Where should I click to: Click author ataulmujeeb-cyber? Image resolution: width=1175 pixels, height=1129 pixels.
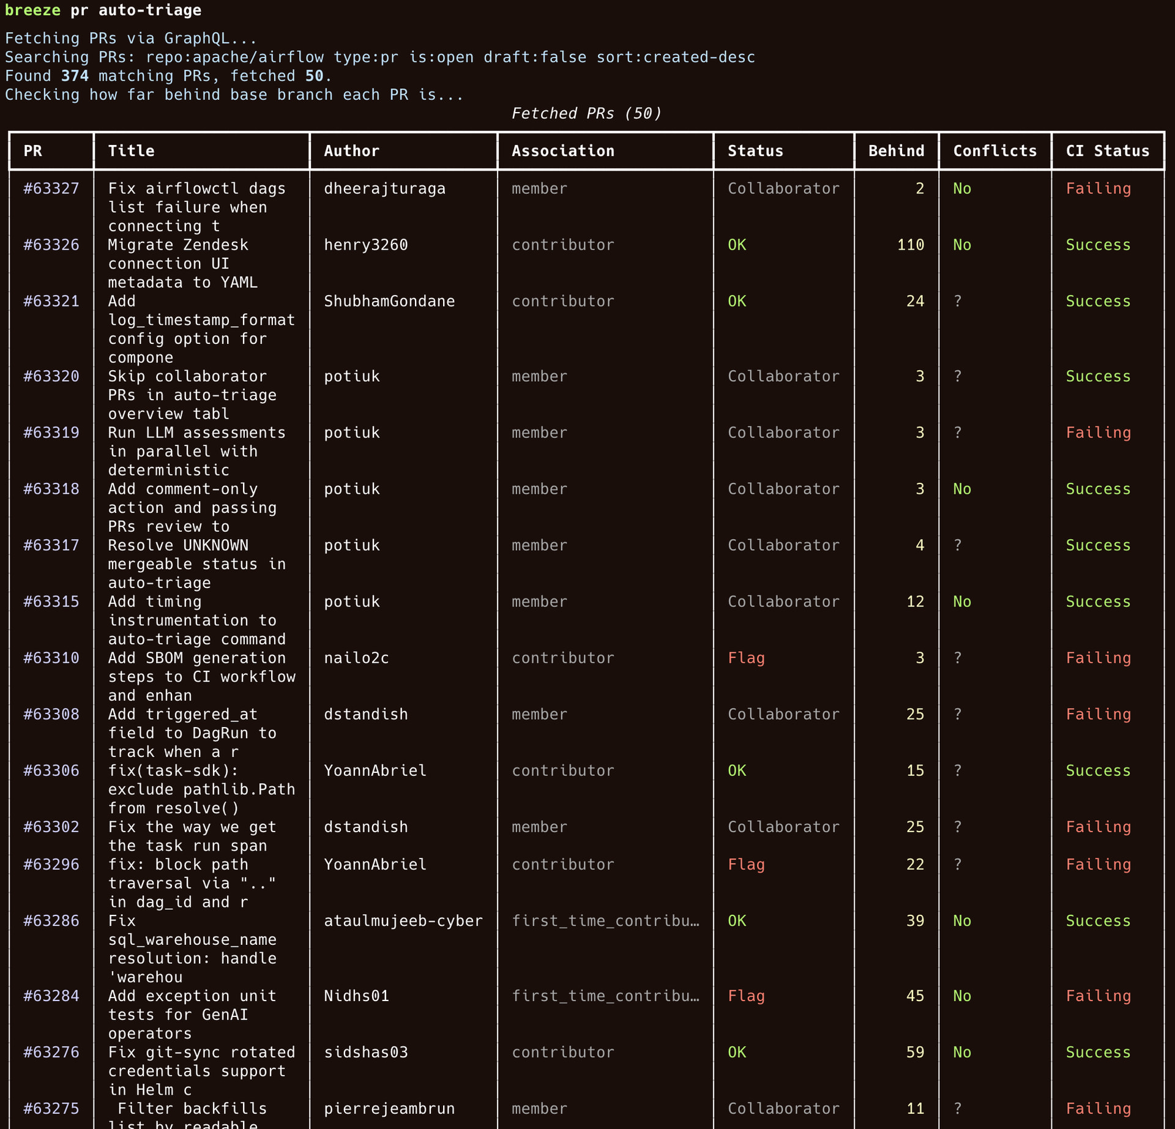(x=403, y=921)
